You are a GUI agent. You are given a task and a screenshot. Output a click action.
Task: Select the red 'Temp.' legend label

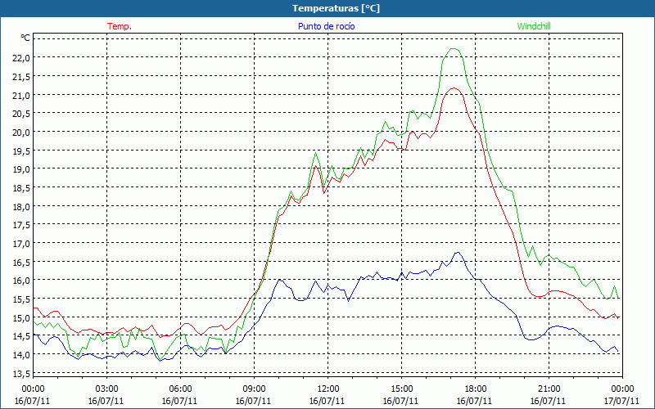120,26
